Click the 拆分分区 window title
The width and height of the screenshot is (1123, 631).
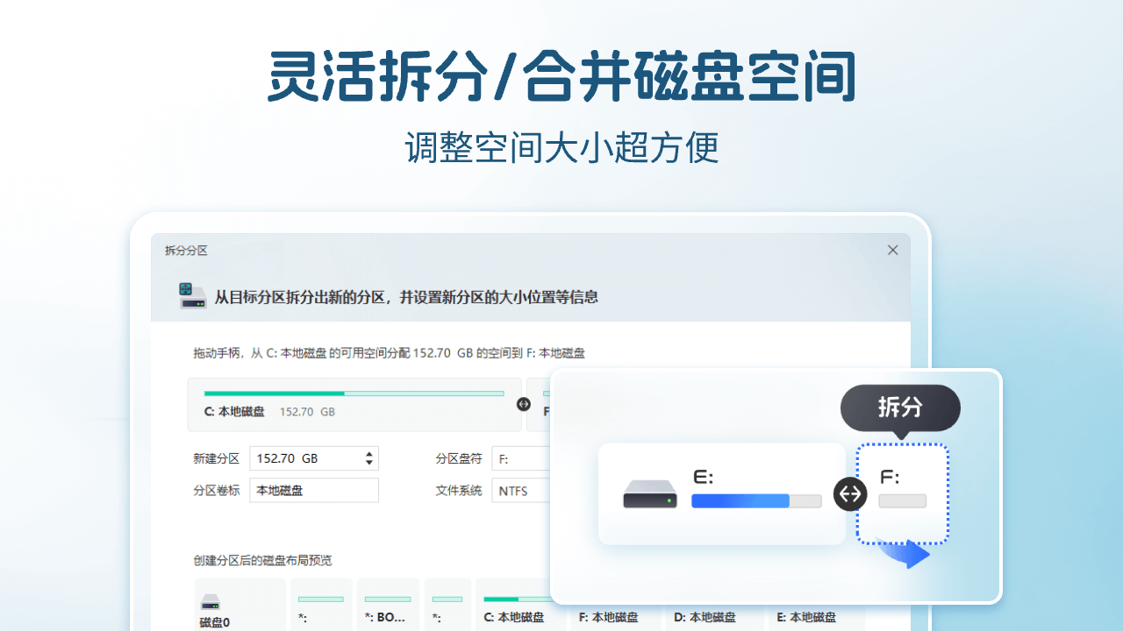pos(186,251)
